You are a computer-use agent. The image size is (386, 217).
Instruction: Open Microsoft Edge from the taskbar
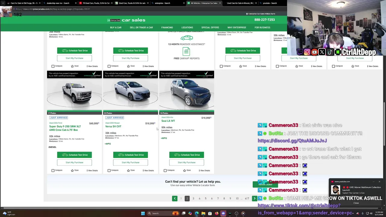coord(197,213)
